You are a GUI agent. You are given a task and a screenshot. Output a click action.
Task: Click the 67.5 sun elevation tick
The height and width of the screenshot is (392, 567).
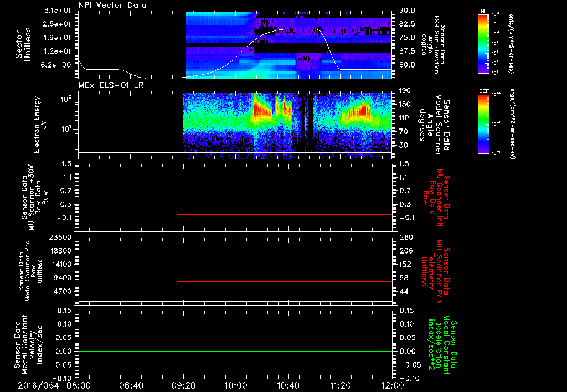[x=407, y=51]
